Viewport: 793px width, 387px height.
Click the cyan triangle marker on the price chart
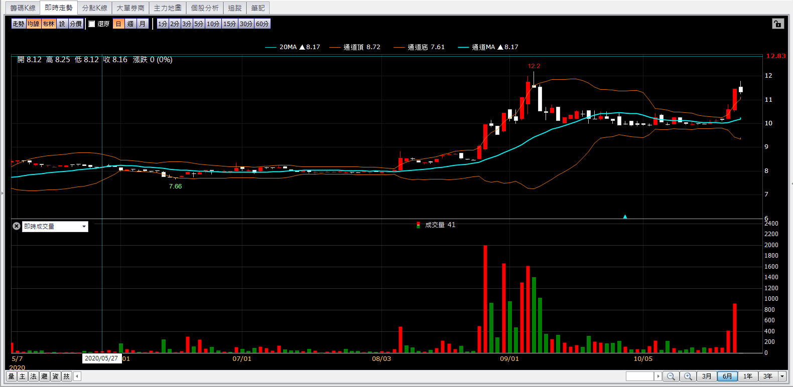pyautogui.click(x=625, y=217)
